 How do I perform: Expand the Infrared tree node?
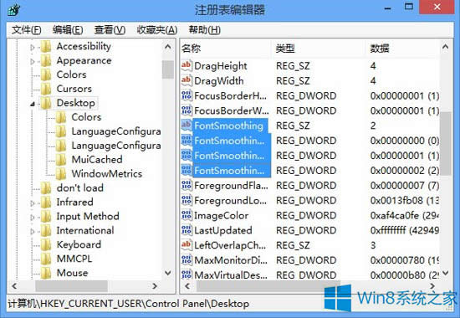(x=33, y=203)
